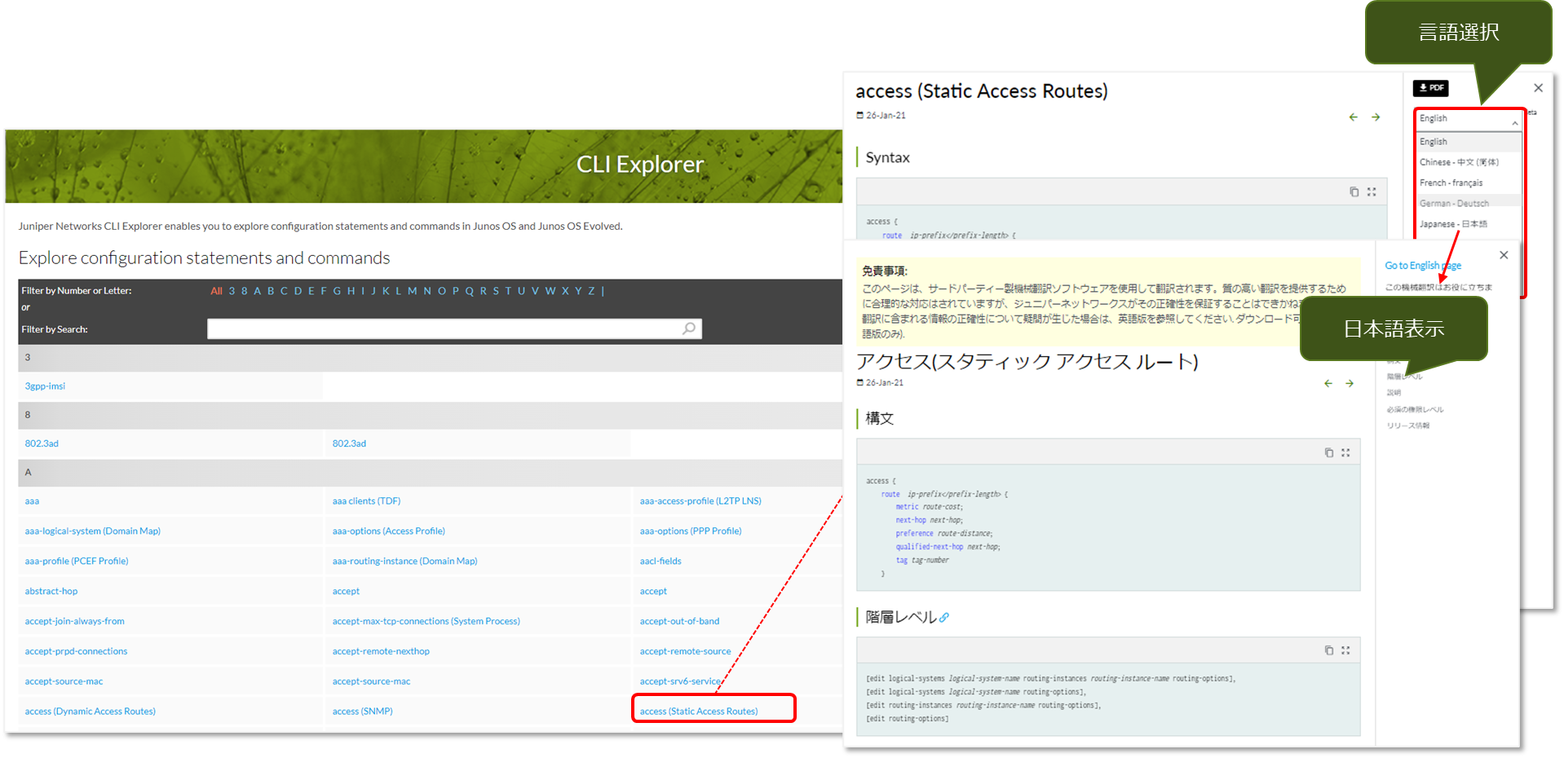Open the Go to English page link
Viewport: 1564px width, 758px height.
click(1422, 265)
